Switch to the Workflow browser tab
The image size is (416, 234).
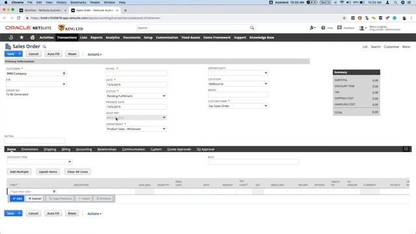click(42, 10)
